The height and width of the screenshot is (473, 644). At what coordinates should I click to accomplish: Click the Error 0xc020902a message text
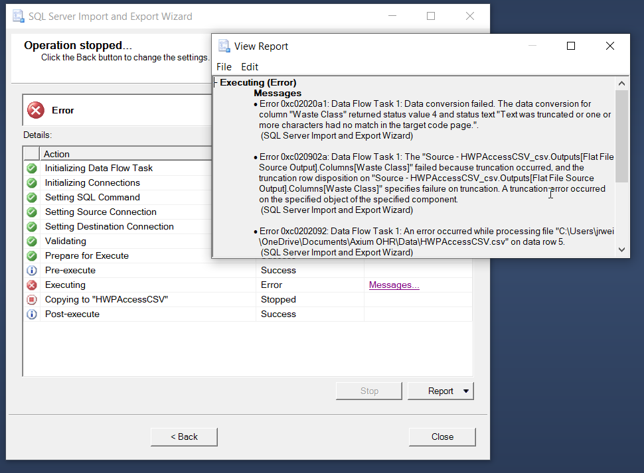point(436,183)
